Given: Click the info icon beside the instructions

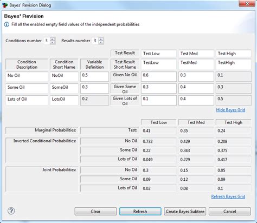Looking at the screenshot, I should (7, 24).
